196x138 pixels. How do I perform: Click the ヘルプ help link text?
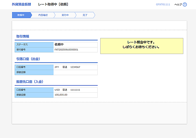[178, 5]
